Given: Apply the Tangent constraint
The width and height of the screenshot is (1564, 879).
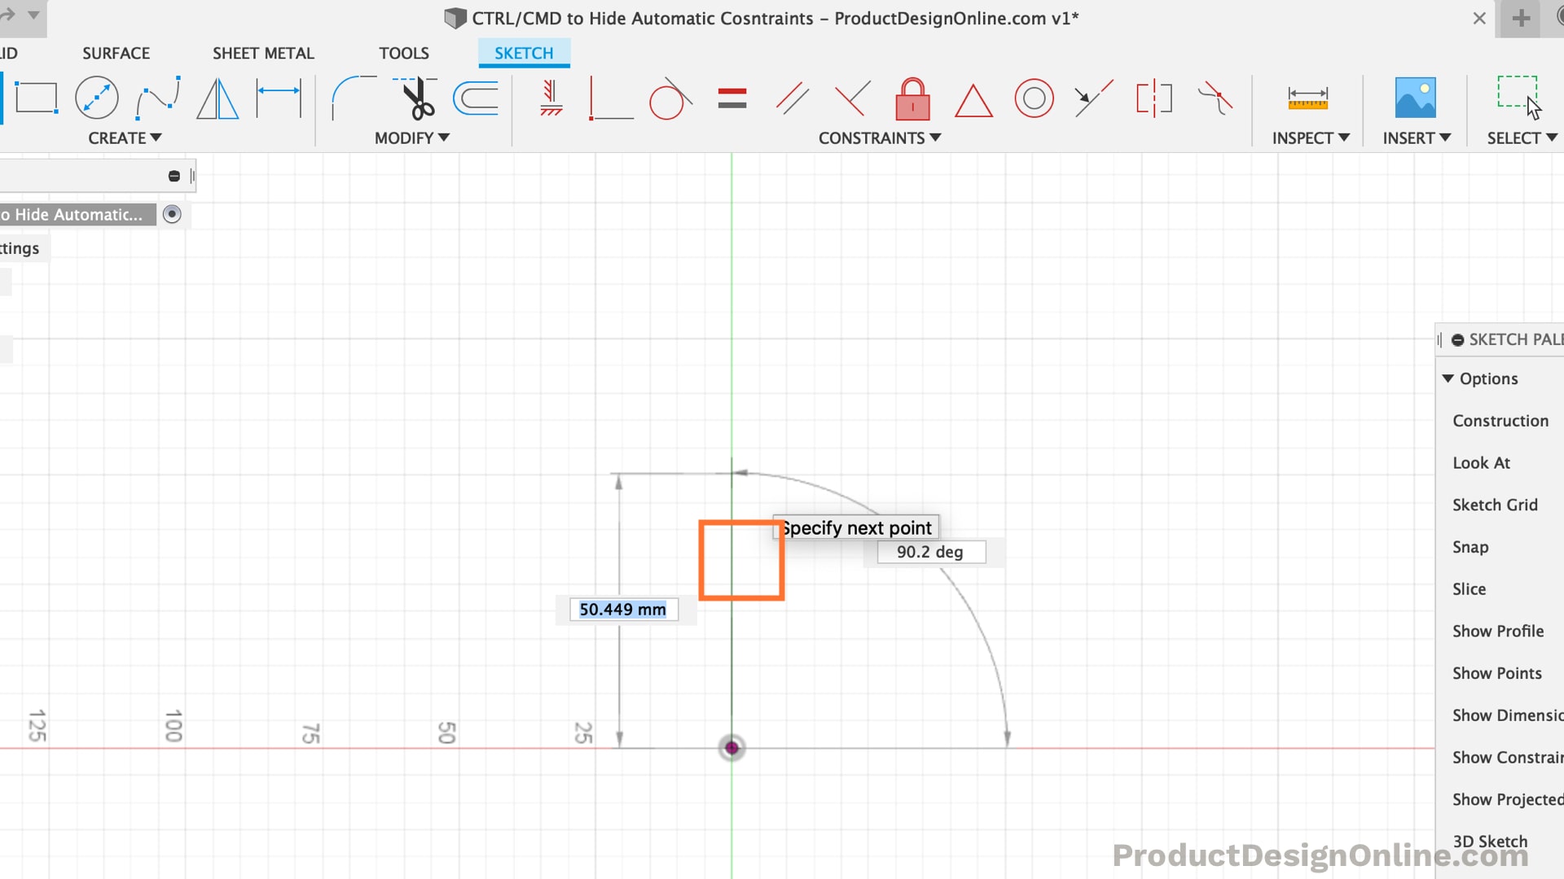Looking at the screenshot, I should click(670, 98).
